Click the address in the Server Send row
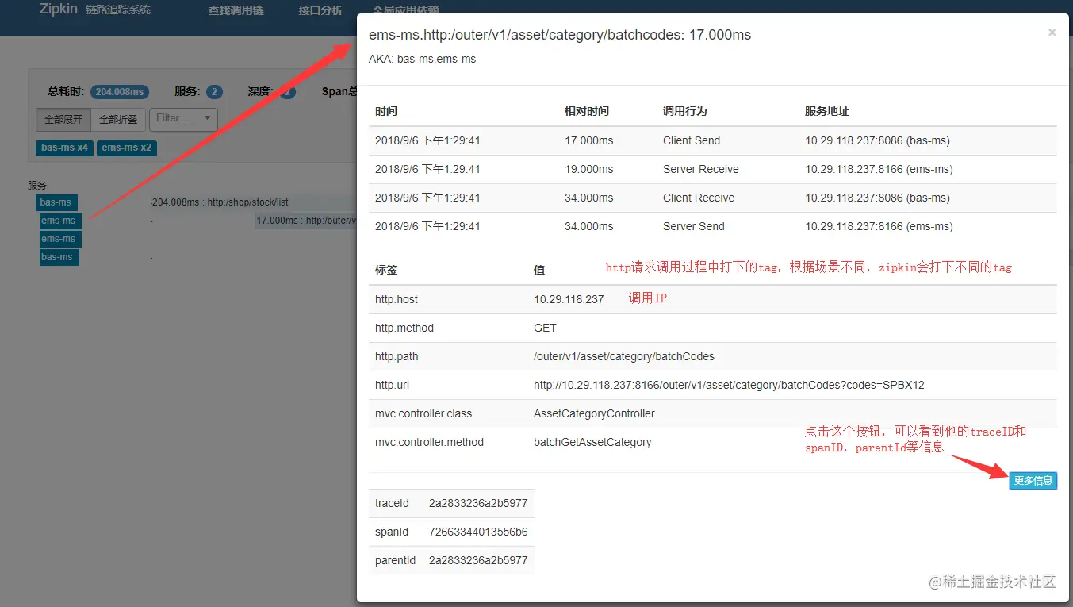This screenshot has width=1073, height=607. tap(879, 226)
